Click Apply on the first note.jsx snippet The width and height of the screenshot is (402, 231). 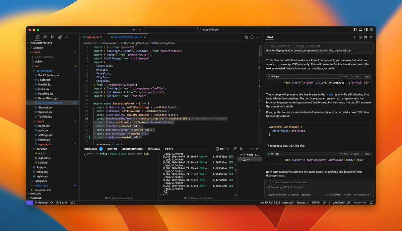[366, 76]
